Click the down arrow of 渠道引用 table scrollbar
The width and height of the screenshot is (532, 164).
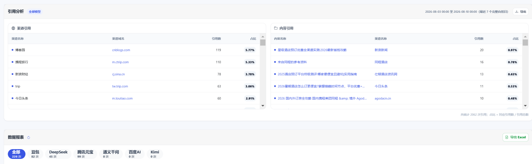[x=263, y=106]
